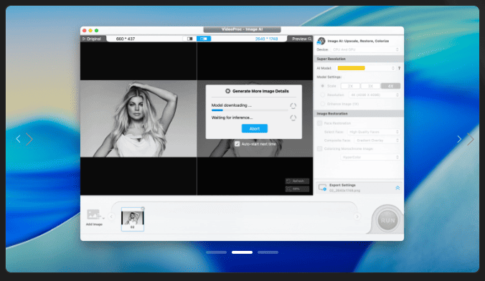Click the Preview magnifier icon
485x281 pixels.
pos(310,39)
